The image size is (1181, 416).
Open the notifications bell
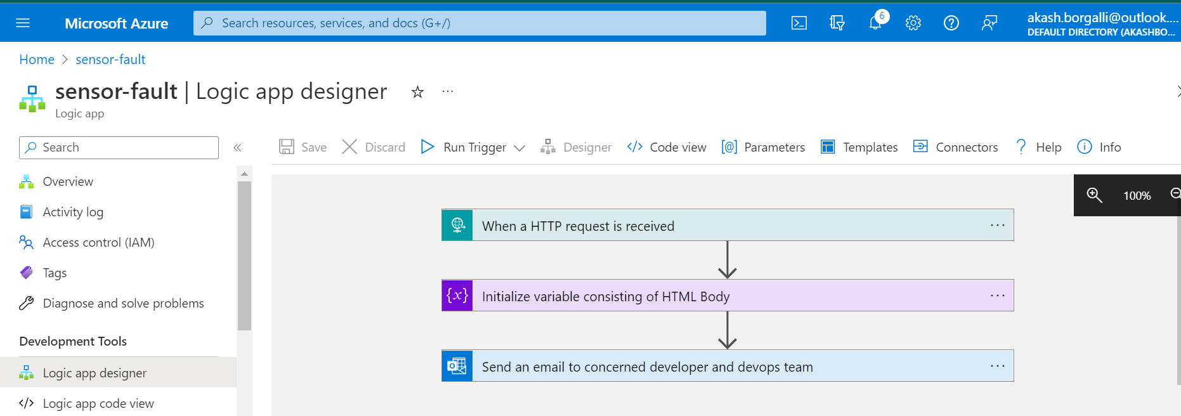coord(875,23)
